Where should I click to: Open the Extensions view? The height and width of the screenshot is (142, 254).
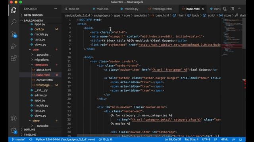13,58
